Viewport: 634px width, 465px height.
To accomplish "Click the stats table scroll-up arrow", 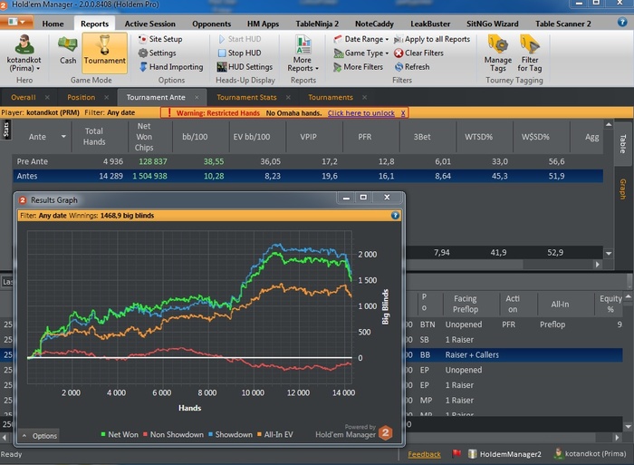I will pyautogui.click(x=609, y=125).
